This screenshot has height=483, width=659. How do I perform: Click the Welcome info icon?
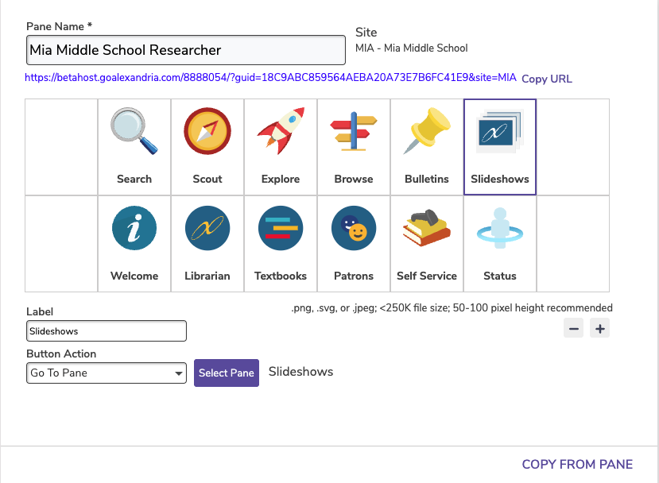(x=134, y=230)
